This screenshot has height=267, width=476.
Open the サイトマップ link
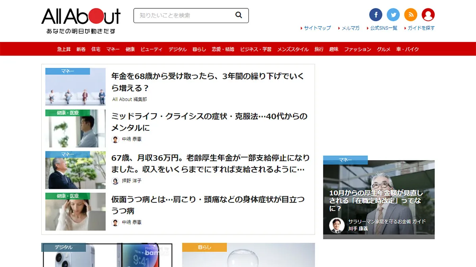(317, 28)
